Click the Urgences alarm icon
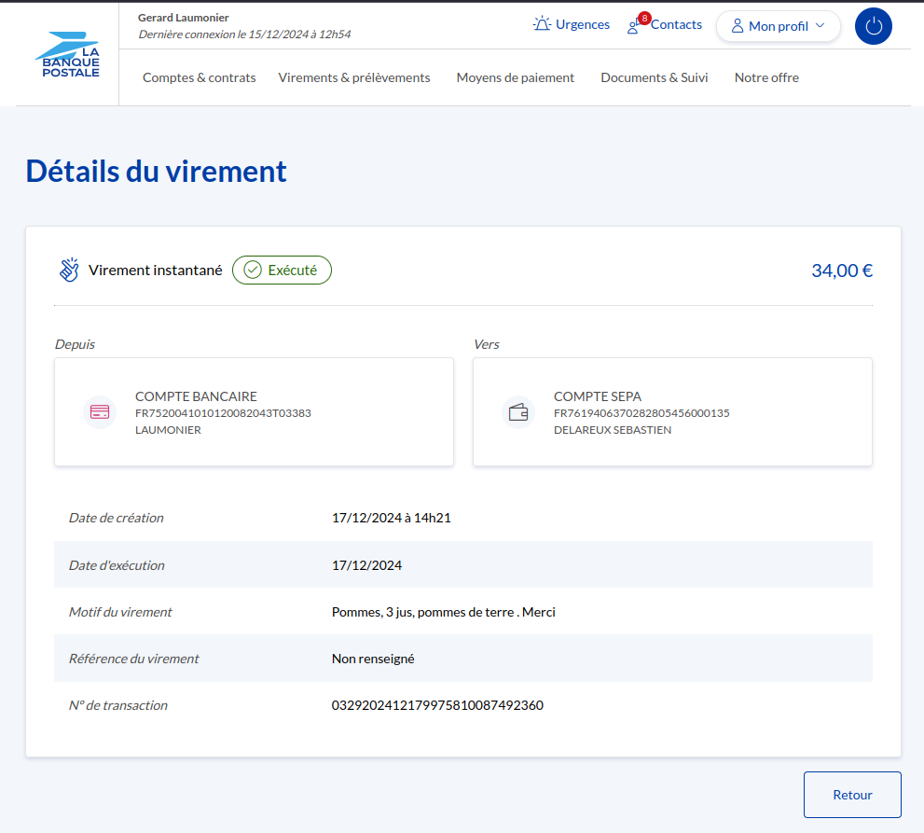Screen dimensions: 924x833 click(x=542, y=24)
